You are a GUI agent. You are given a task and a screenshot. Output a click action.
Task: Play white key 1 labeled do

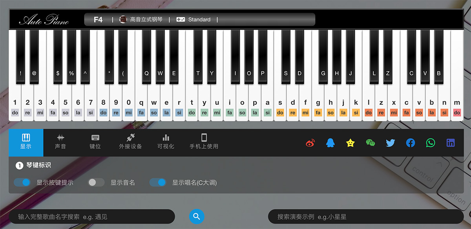pyautogui.click(x=15, y=103)
